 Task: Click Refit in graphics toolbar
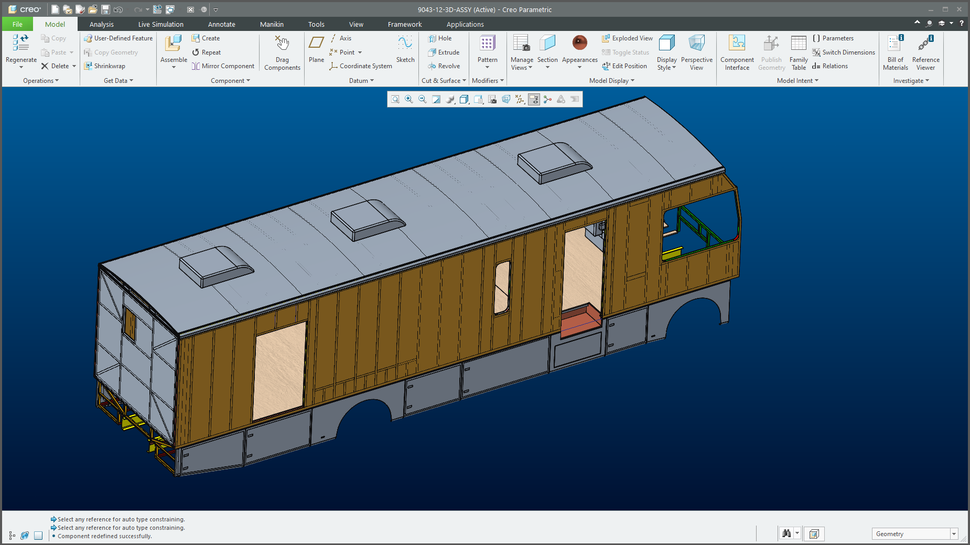(395, 99)
